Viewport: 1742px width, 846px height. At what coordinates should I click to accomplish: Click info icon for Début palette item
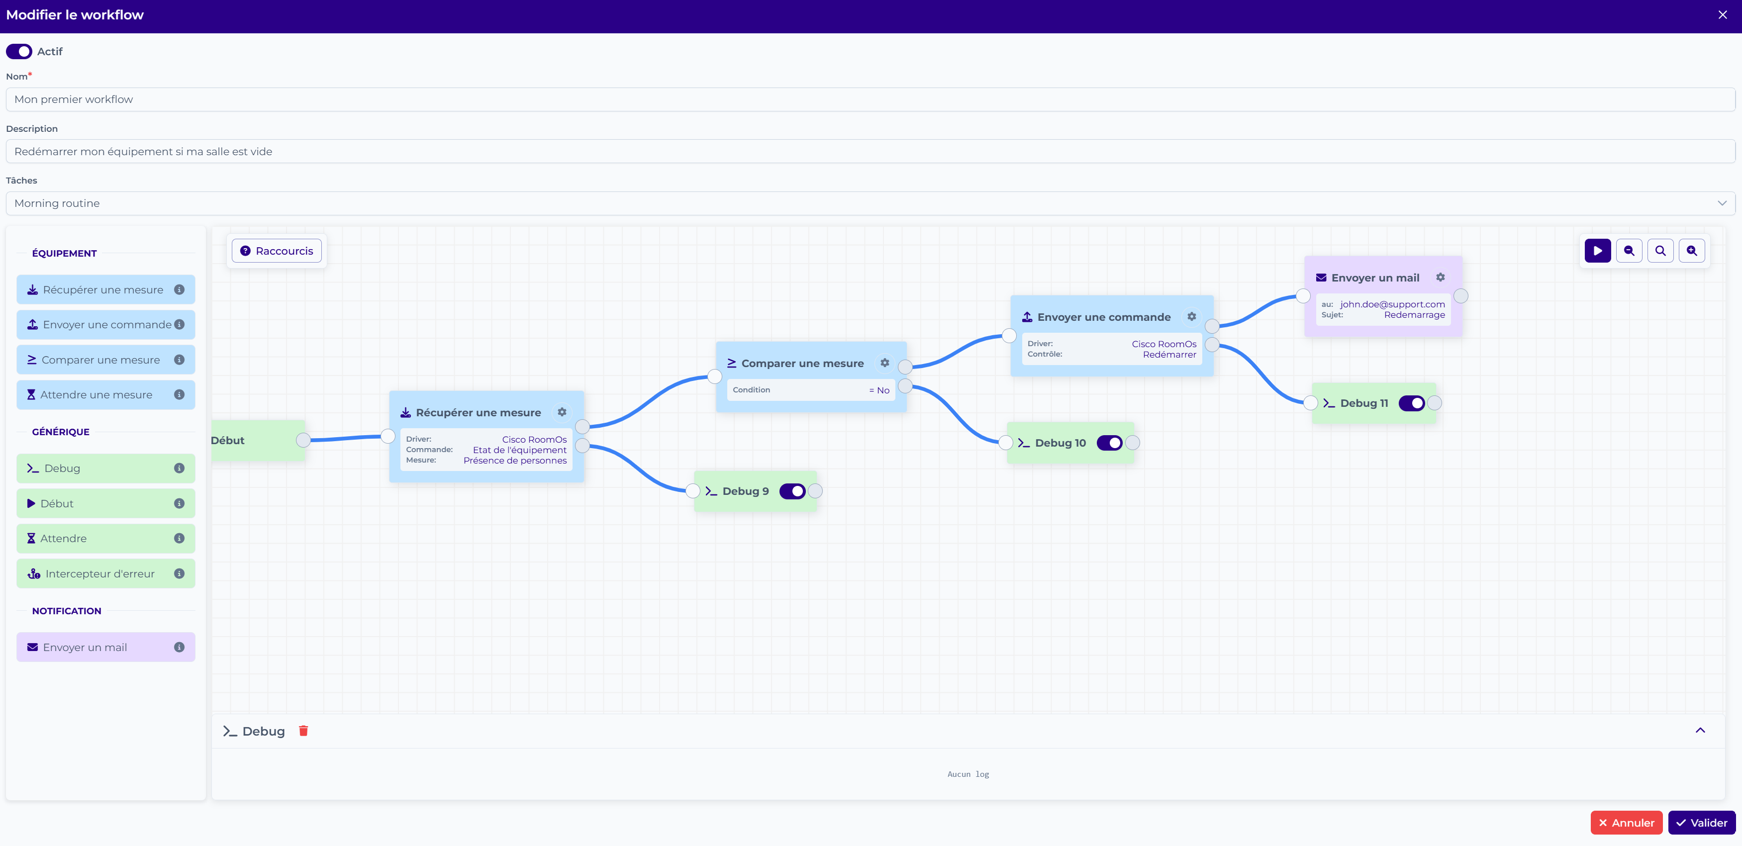179,504
